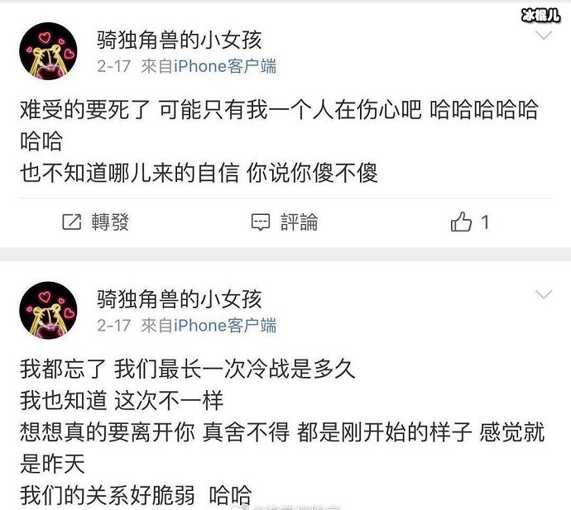Screen dimensions: 571x510
Task: Click the 2-17 date on second post
Action: tap(113, 326)
